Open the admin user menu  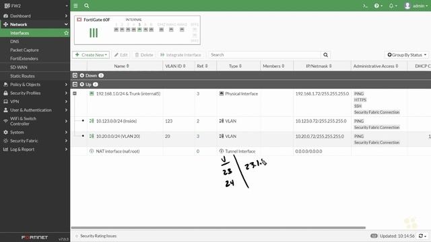point(416,6)
